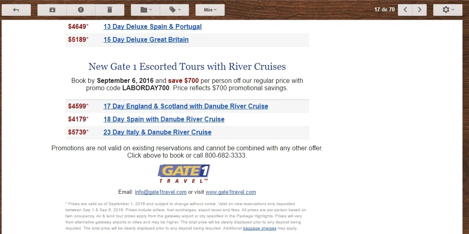Viewport: 469px width, 234px height.
Task: Open the baggage charges link
Action: (x=259, y=228)
